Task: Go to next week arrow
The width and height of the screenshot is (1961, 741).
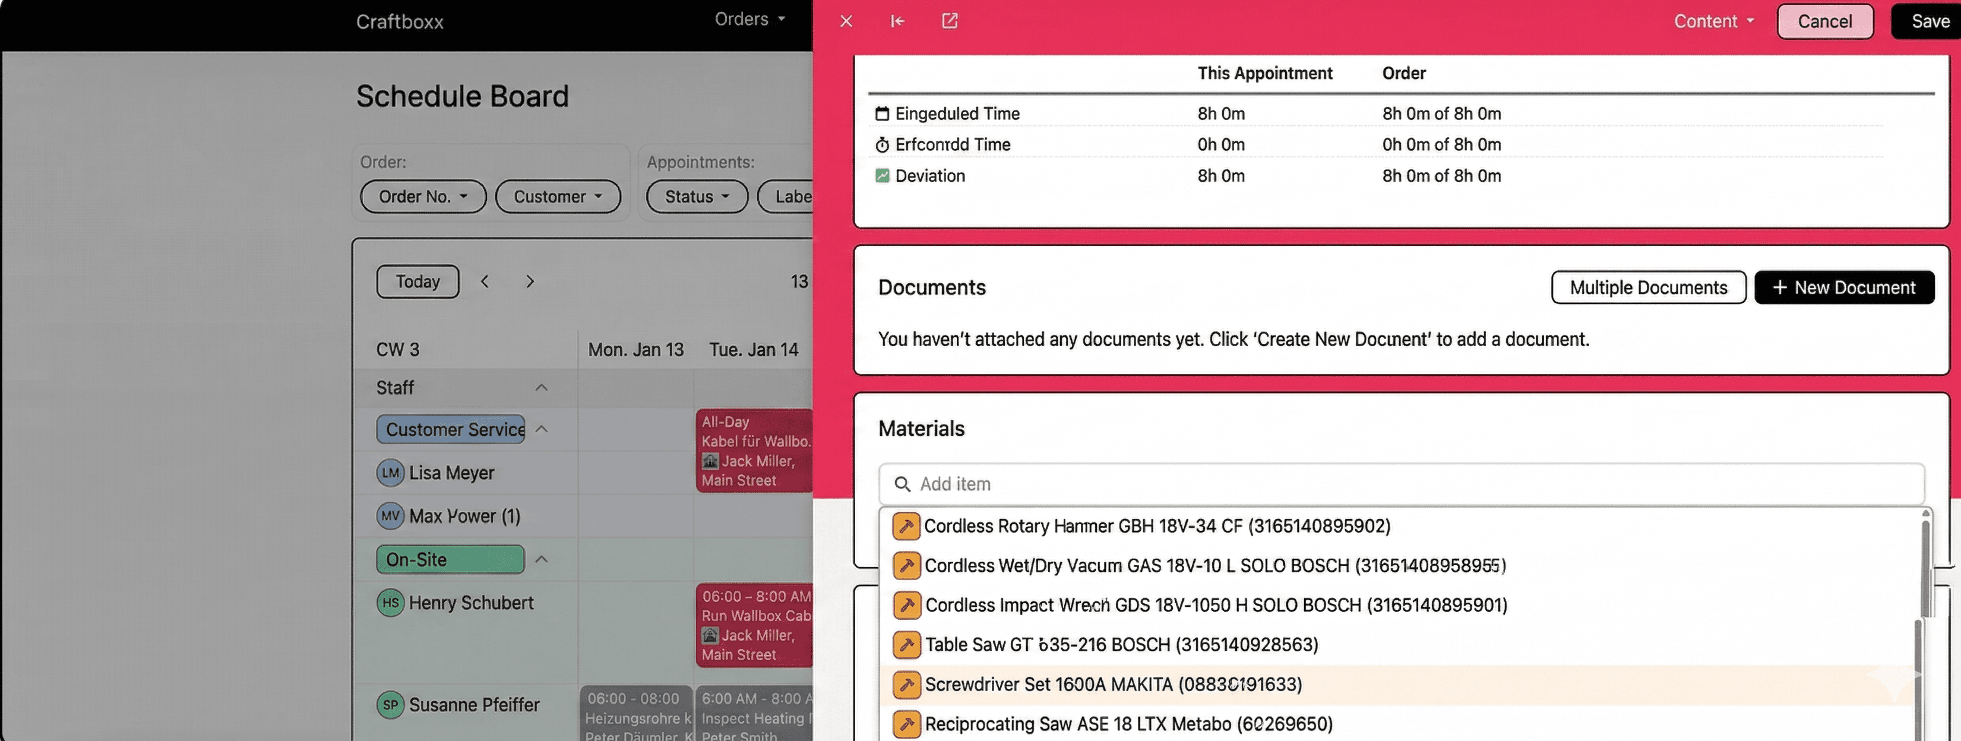Action: click(530, 282)
